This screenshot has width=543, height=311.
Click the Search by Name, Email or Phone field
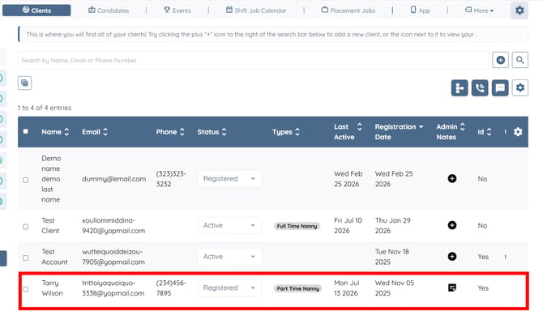(253, 61)
